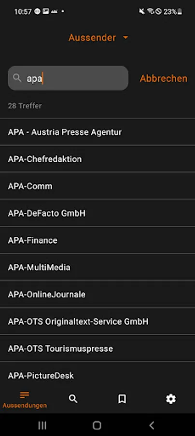Image resolution: width=195 pixels, height=436 pixels.
Task: Click the magnifier icon in search field
Action: click(x=17, y=78)
